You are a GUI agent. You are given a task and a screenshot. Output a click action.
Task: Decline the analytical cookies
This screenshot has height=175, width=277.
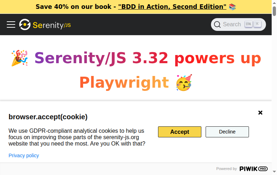pos(227,132)
